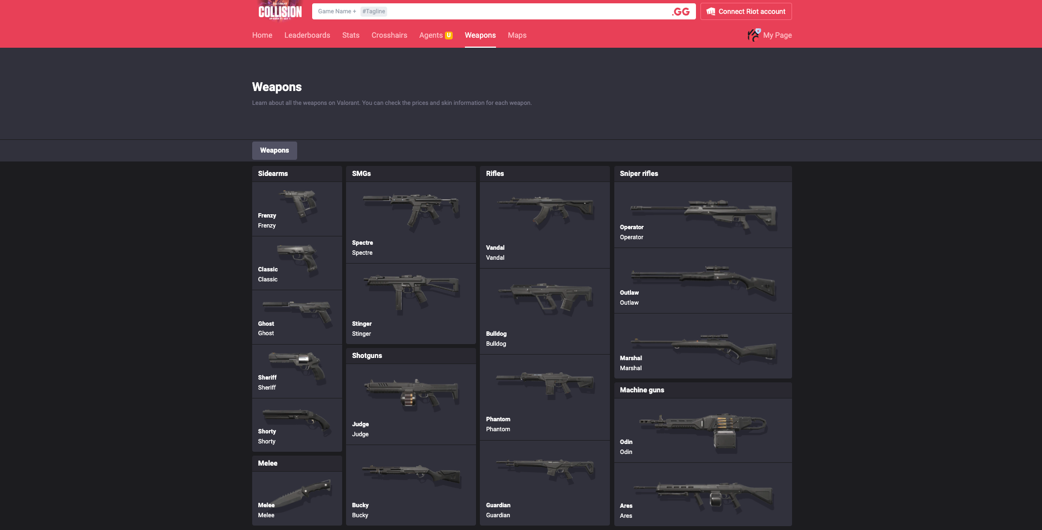This screenshot has height=530, width=1042.
Task: Click the Sheriff name label
Action: 267,378
